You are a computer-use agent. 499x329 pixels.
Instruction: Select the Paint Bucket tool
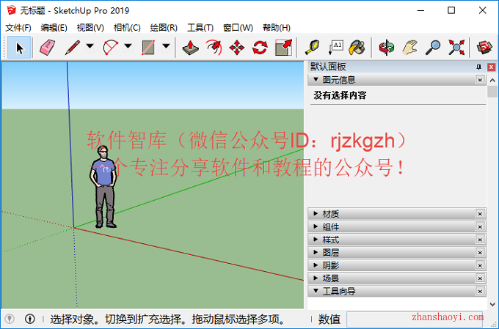(x=357, y=48)
